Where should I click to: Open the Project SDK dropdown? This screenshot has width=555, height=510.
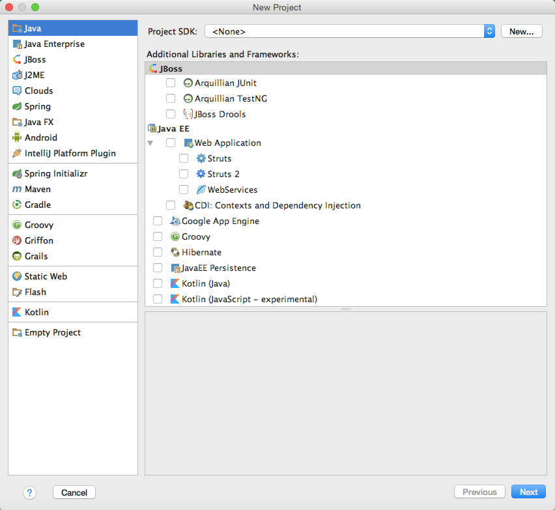(349, 31)
